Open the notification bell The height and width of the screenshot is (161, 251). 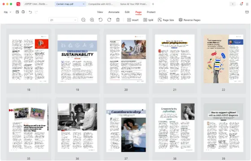241,4
